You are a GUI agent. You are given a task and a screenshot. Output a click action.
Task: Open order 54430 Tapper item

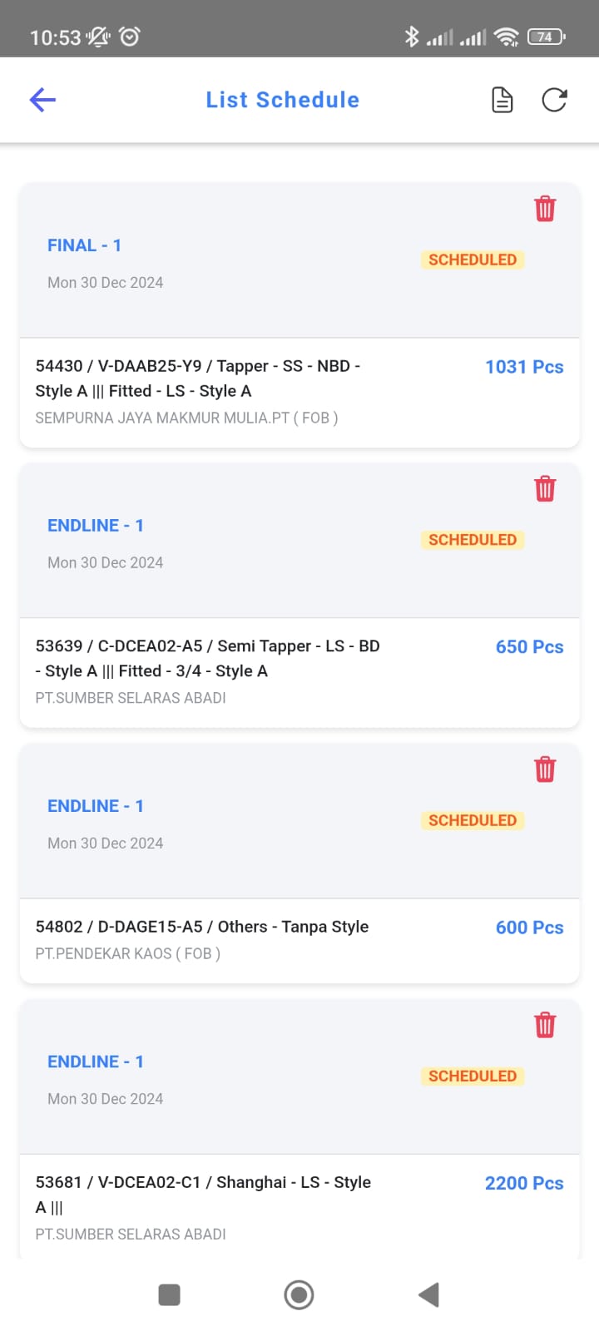(198, 379)
